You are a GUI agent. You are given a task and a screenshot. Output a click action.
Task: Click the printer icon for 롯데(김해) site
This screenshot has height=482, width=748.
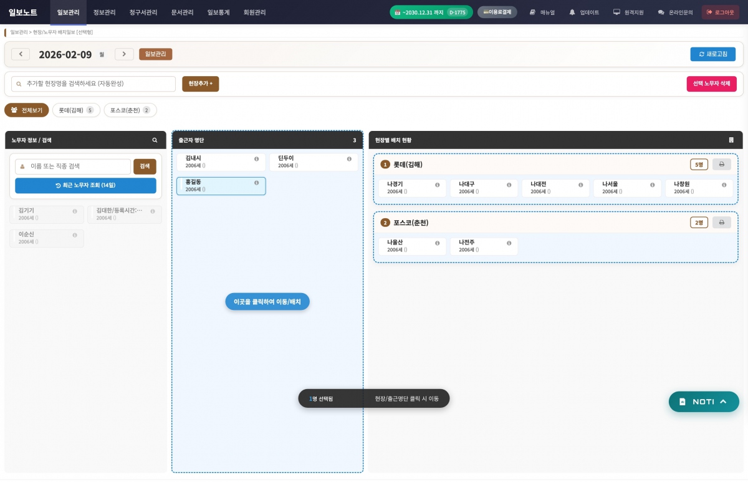pos(721,165)
